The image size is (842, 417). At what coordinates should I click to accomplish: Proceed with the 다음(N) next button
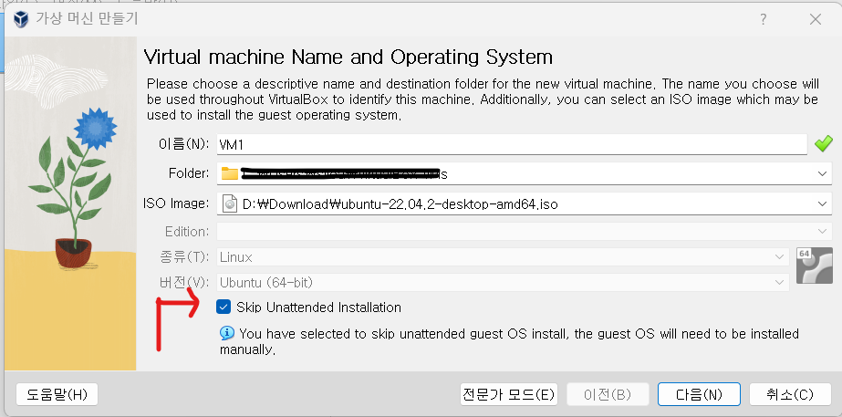click(699, 394)
